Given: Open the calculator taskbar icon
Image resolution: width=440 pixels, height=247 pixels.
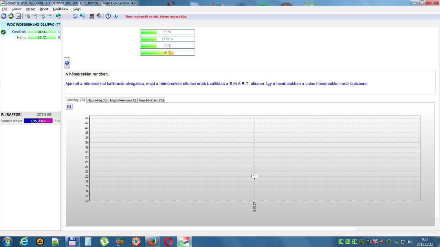Looking at the screenshot, I should [88, 242].
